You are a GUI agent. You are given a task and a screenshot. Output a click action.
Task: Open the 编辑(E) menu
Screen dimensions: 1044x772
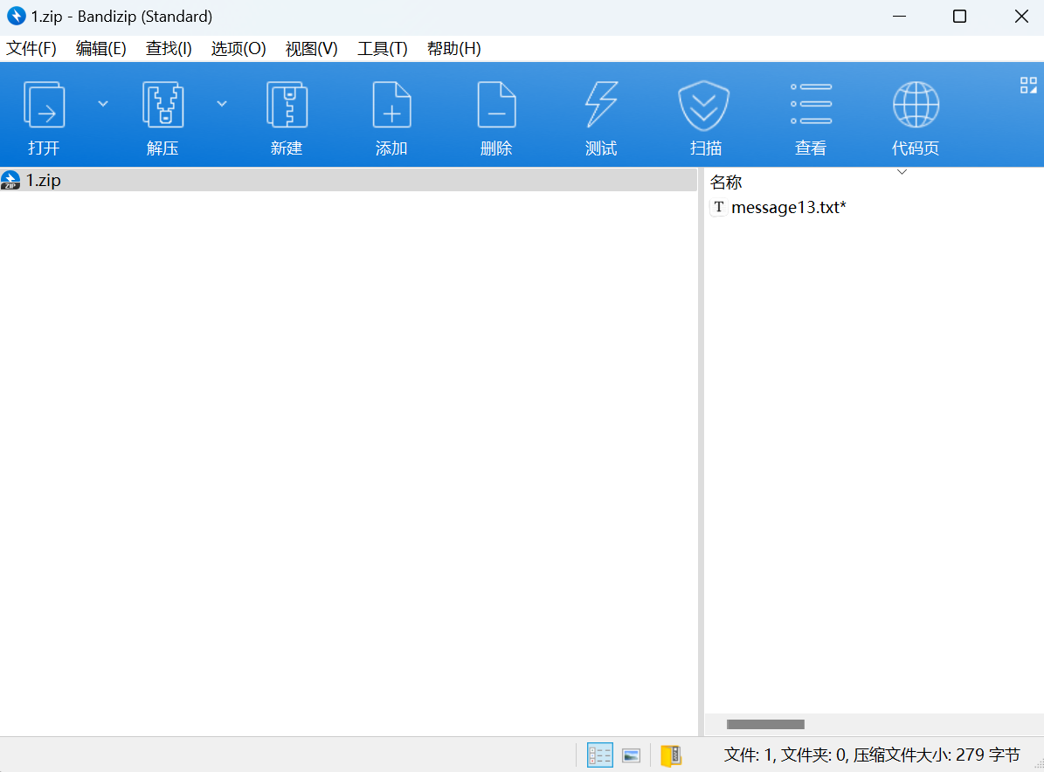point(100,49)
